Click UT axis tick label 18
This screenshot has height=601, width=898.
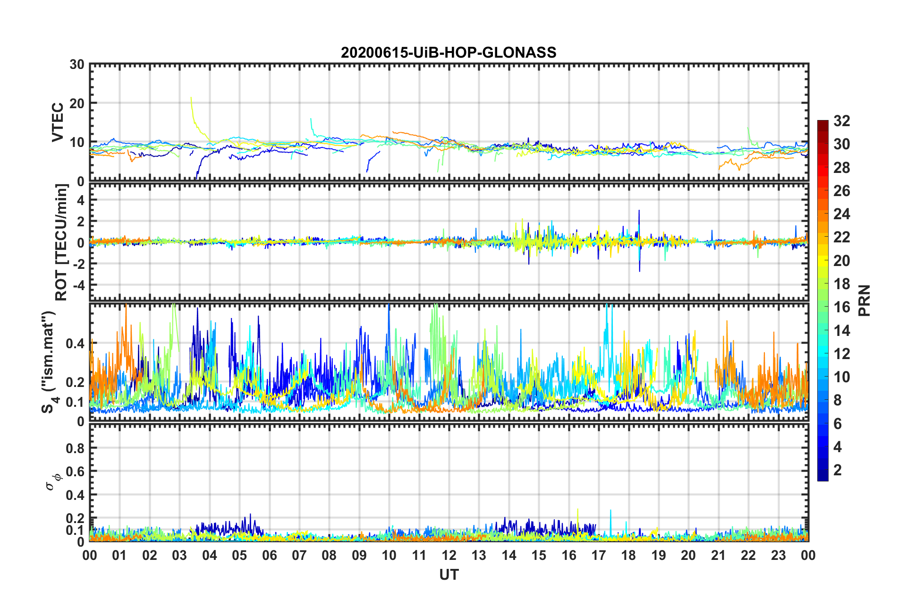pyautogui.click(x=628, y=555)
